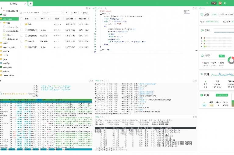Expand the utils subfolder arrow in the tree
Image resolution: width=234 pixels, height=155 pixels.
(x=0, y=23)
